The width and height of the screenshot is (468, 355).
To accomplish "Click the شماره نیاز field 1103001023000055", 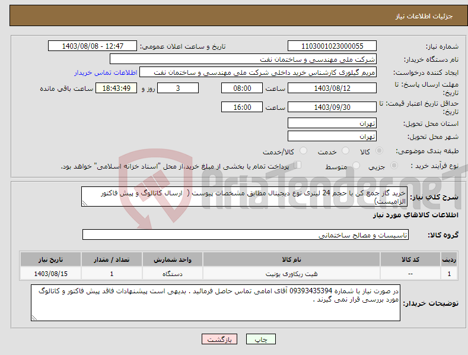I will 332,46.
